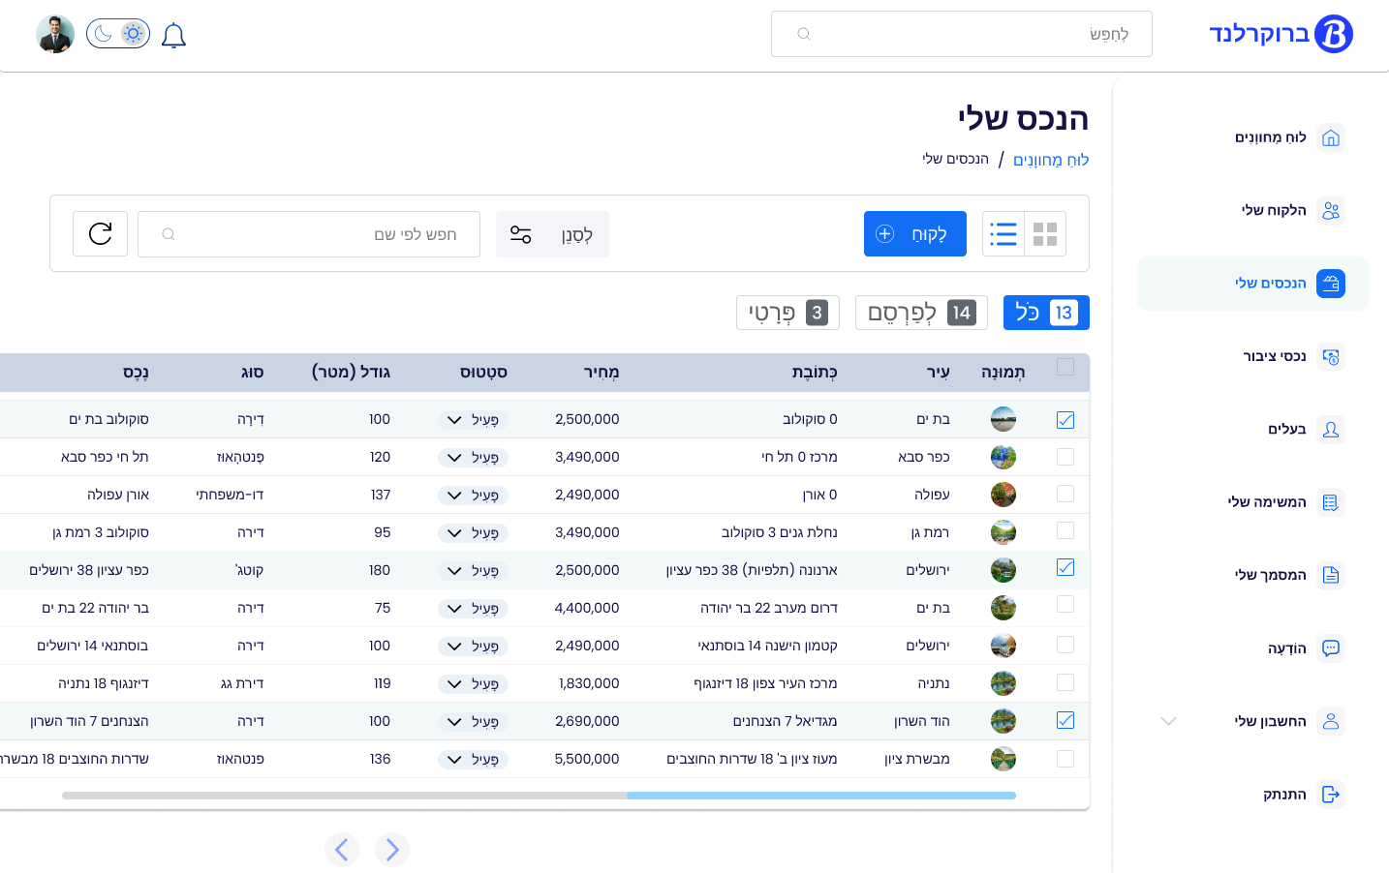Click the magnifier in top search bar

point(803,34)
